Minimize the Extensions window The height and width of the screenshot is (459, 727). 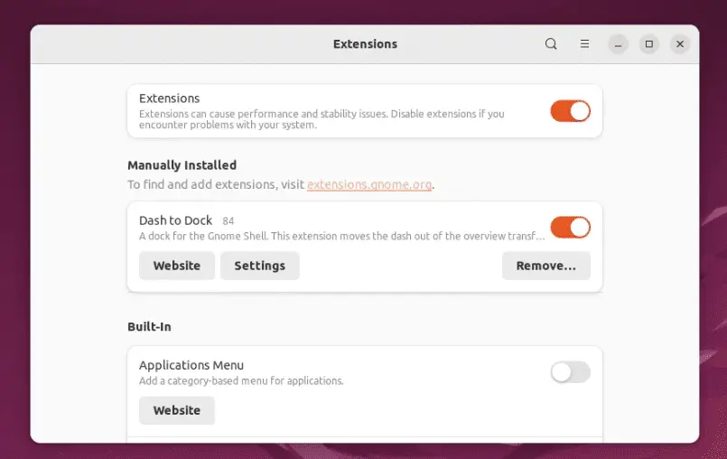[x=618, y=44]
